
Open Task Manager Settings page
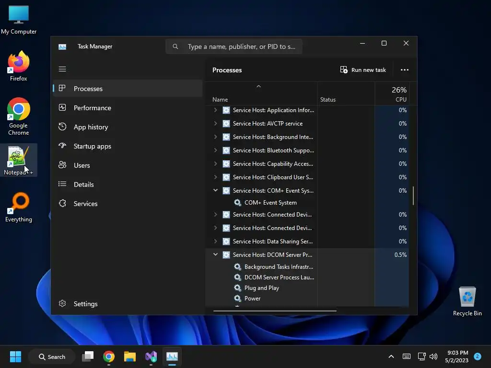tap(128, 303)
